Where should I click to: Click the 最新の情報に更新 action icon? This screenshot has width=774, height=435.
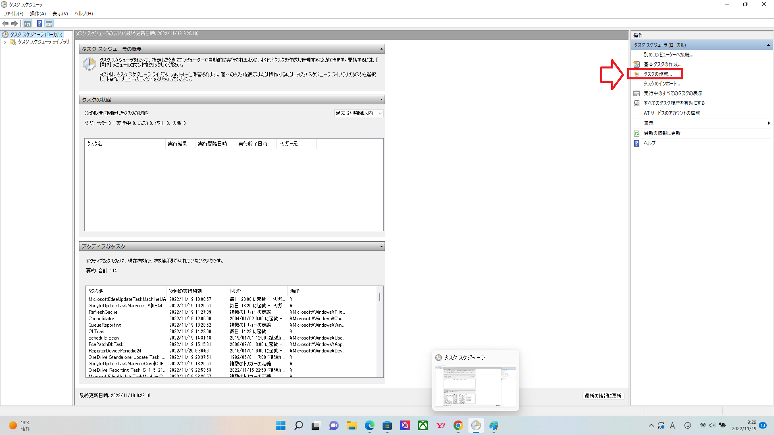pyautogui.click(x=637, y=133)
